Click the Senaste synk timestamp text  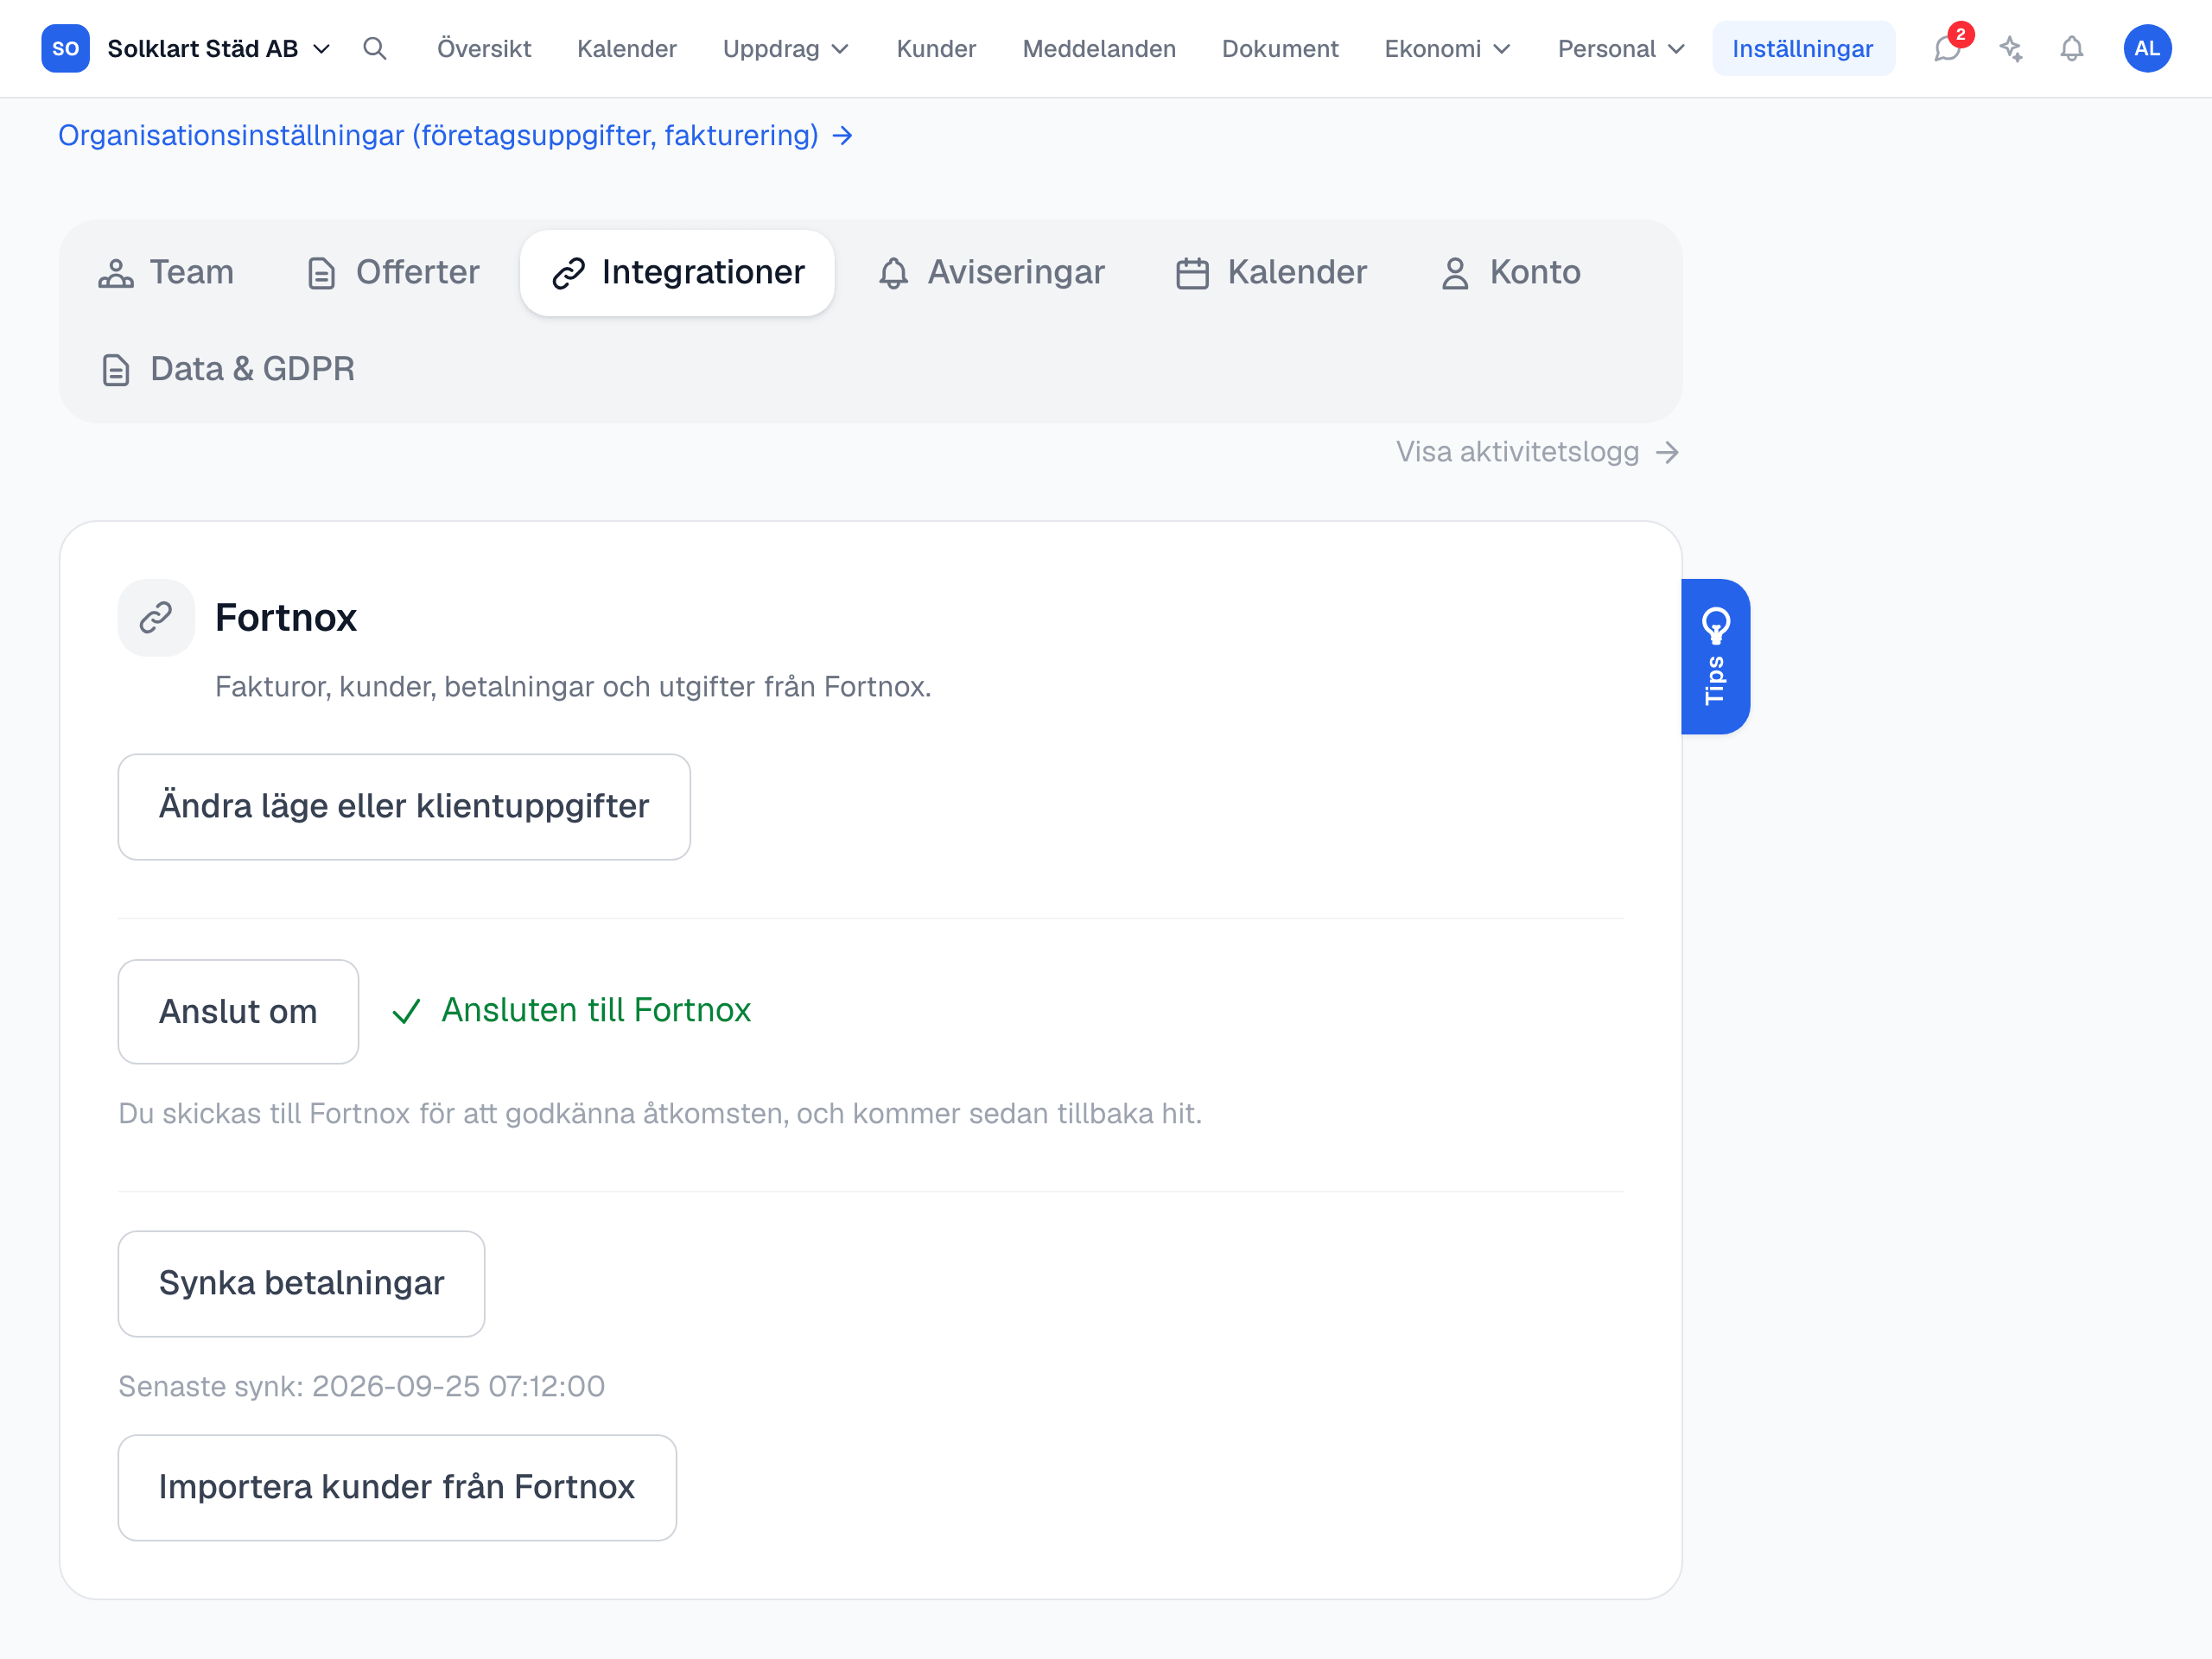tap(361, 1386)
